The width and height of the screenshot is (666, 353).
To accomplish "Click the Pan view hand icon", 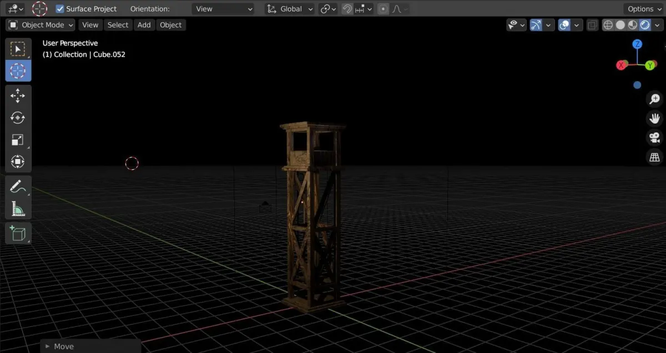I will point(654,118).
